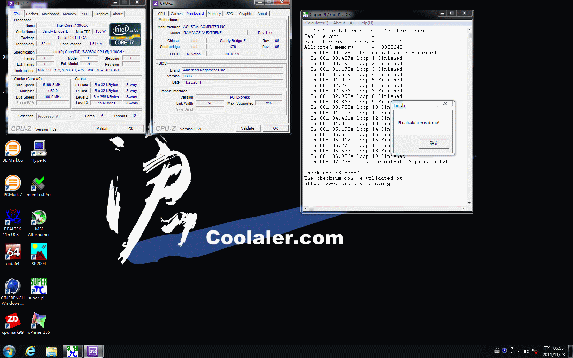Click Show Desktop strip at taskbar end
Viewport: 573px width, 358px height.
coord(570,352)
